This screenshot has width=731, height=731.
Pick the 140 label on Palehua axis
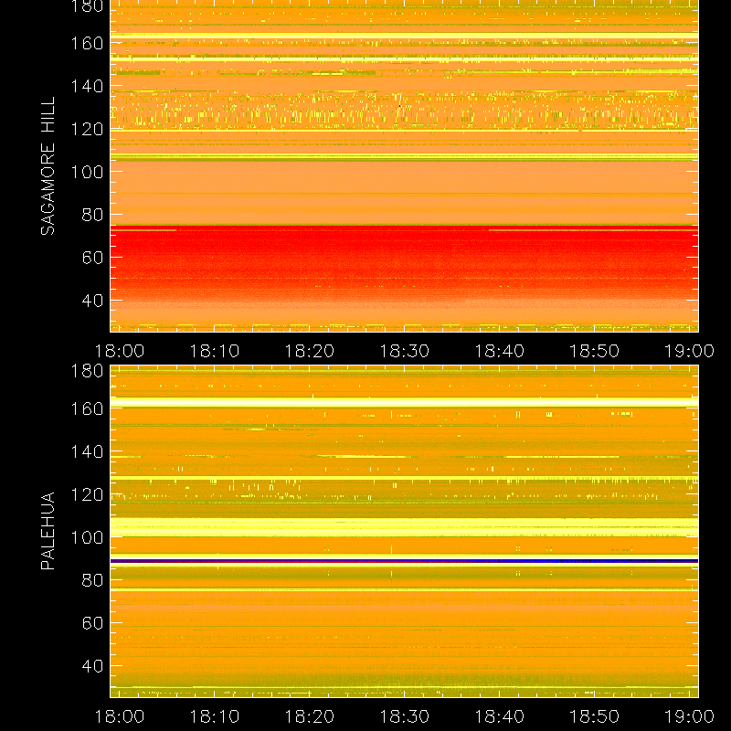click(x=87, y=451)
